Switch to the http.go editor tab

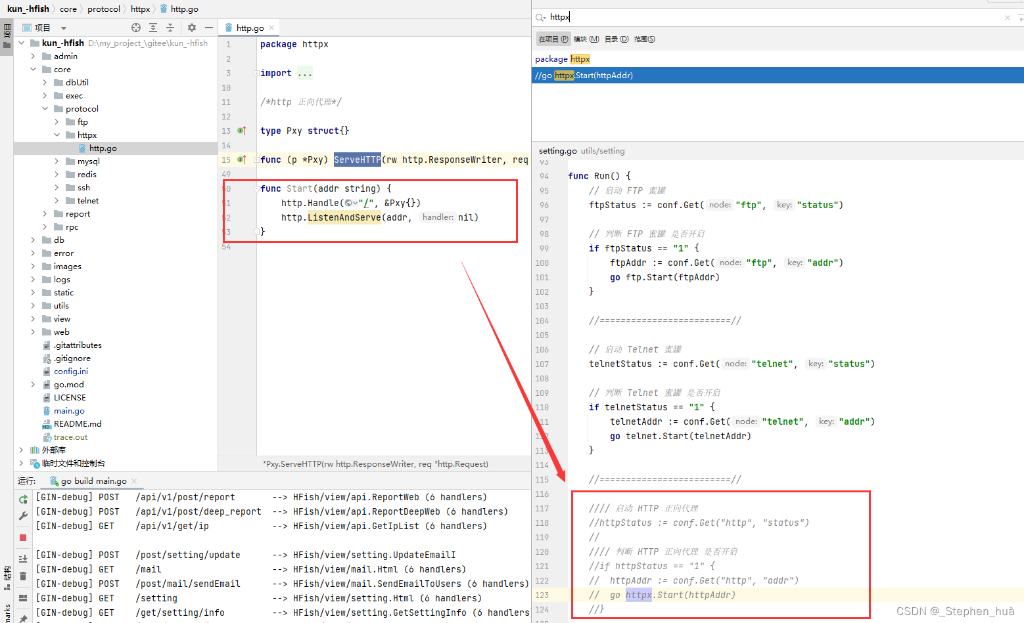click(249, 28)
